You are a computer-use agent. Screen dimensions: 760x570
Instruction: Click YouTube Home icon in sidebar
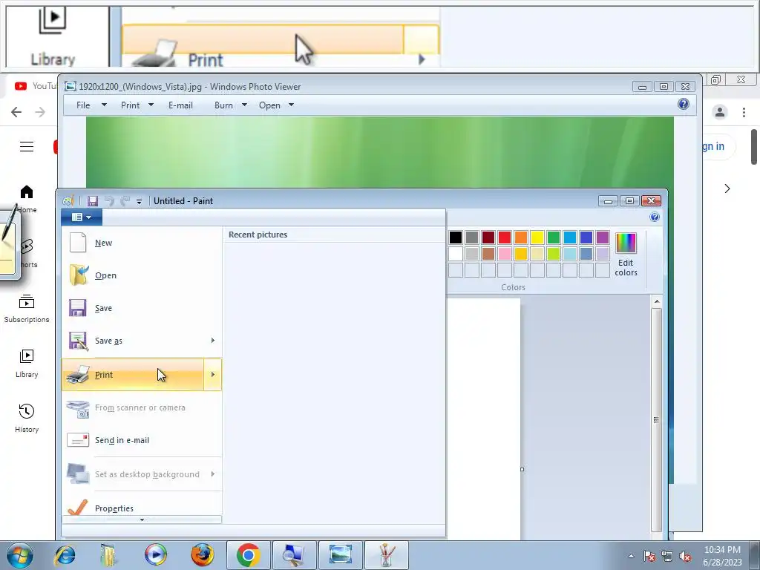pyautogui.click(x=27, y=192)
